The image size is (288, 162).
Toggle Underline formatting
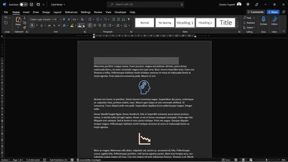coord(41,25)
